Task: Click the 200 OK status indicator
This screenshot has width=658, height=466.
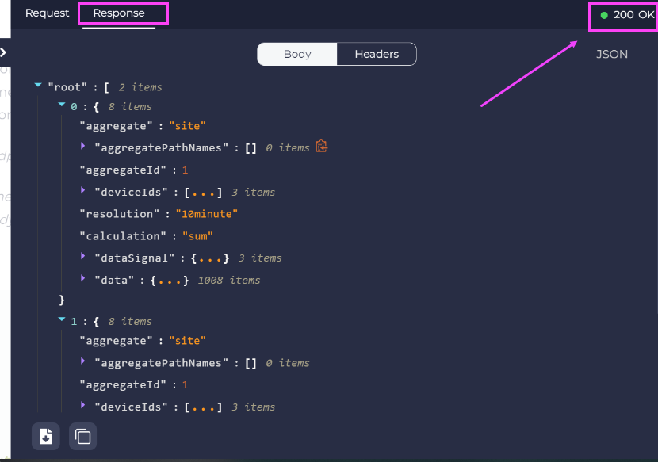Action: (625, 14)
